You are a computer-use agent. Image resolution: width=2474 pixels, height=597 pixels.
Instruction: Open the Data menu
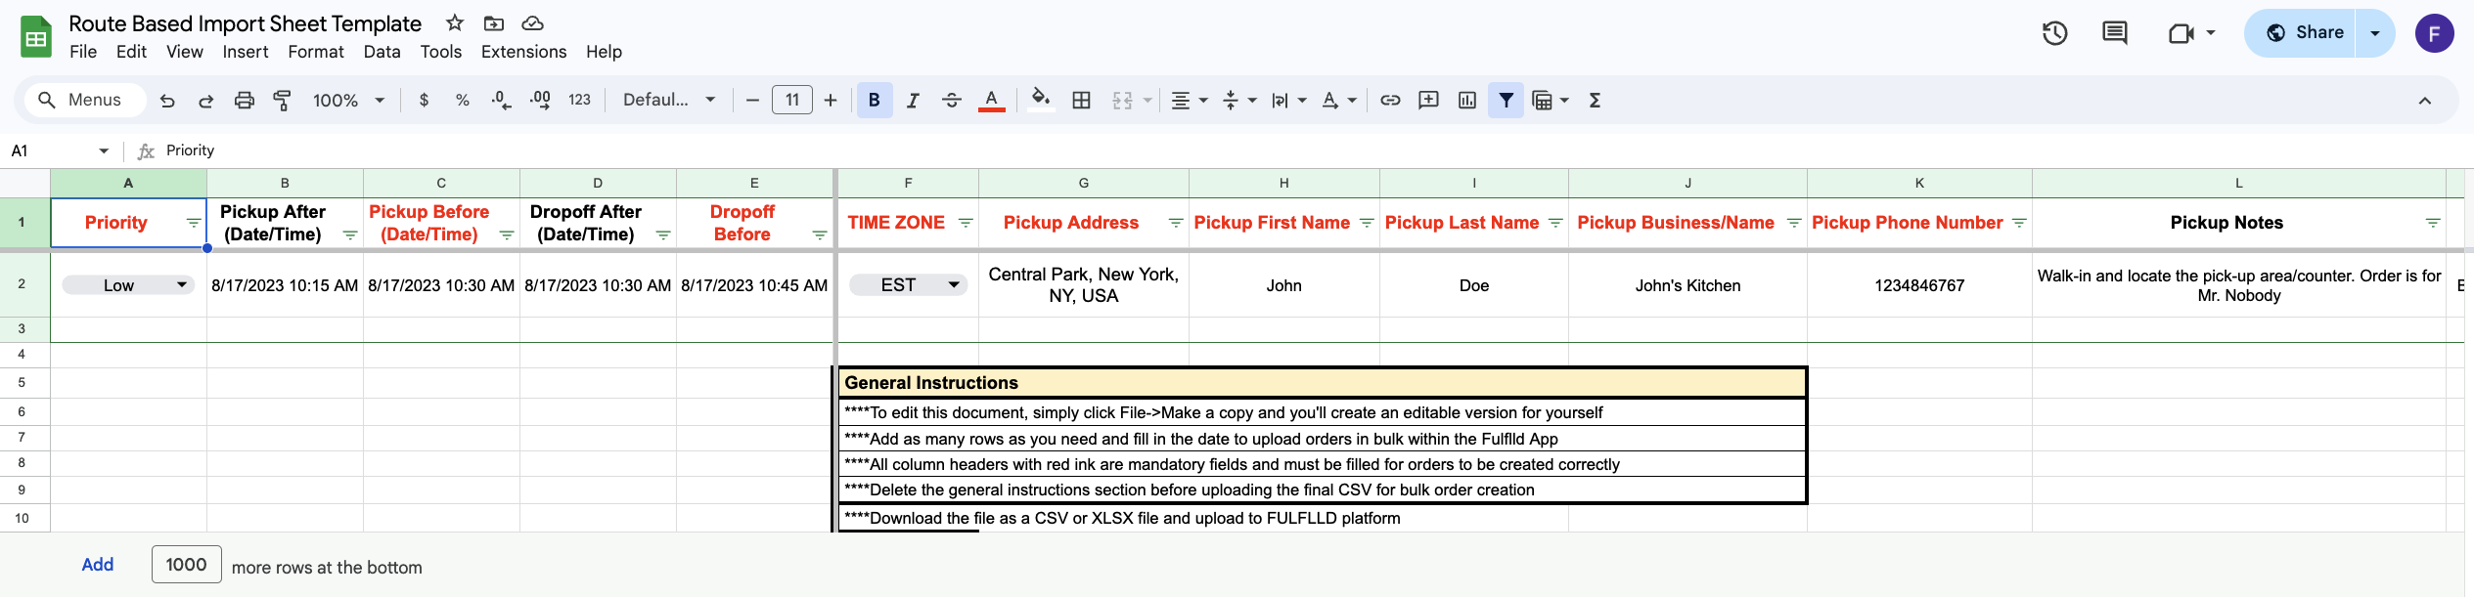coord(382,52)
